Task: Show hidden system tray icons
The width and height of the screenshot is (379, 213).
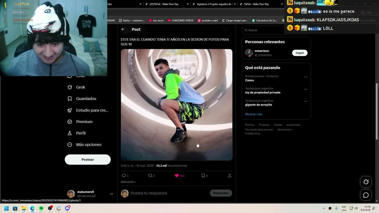Action: pos(323,209)
